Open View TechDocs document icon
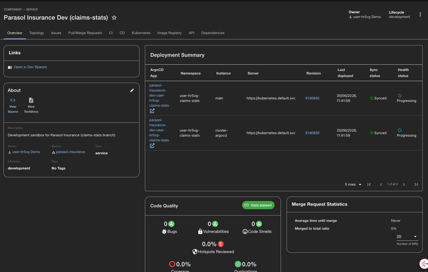Image resolution: width=428 pixels, height=272 pixels. [31, 100]
